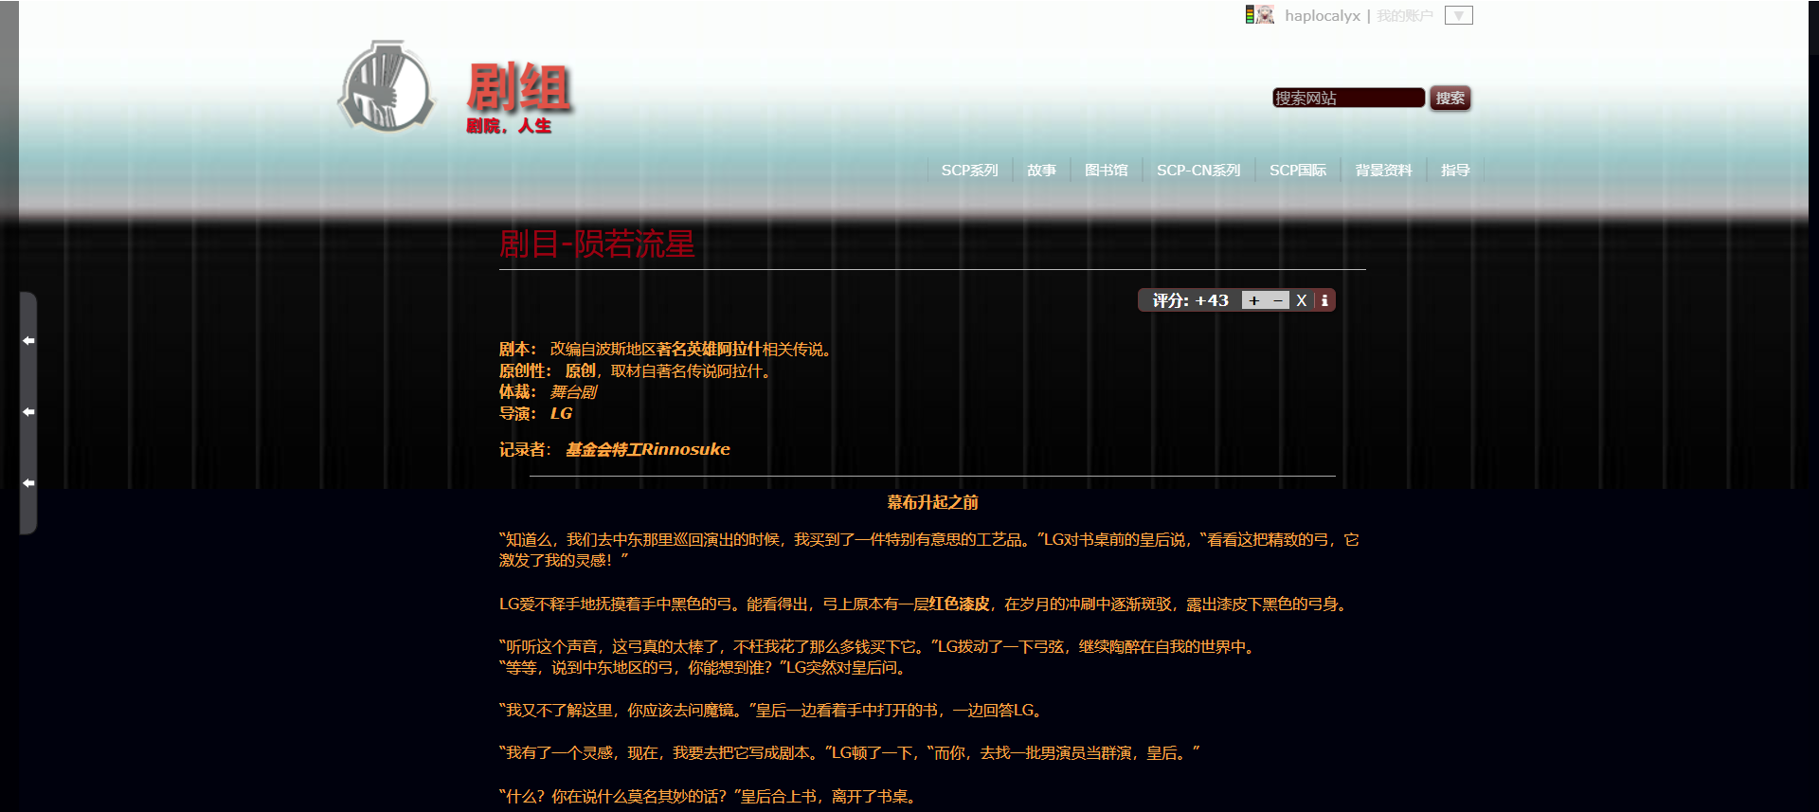Click the user avatar next to haplocalyx
This screenshot has width=1819, height=812.
pos(1265,15)
